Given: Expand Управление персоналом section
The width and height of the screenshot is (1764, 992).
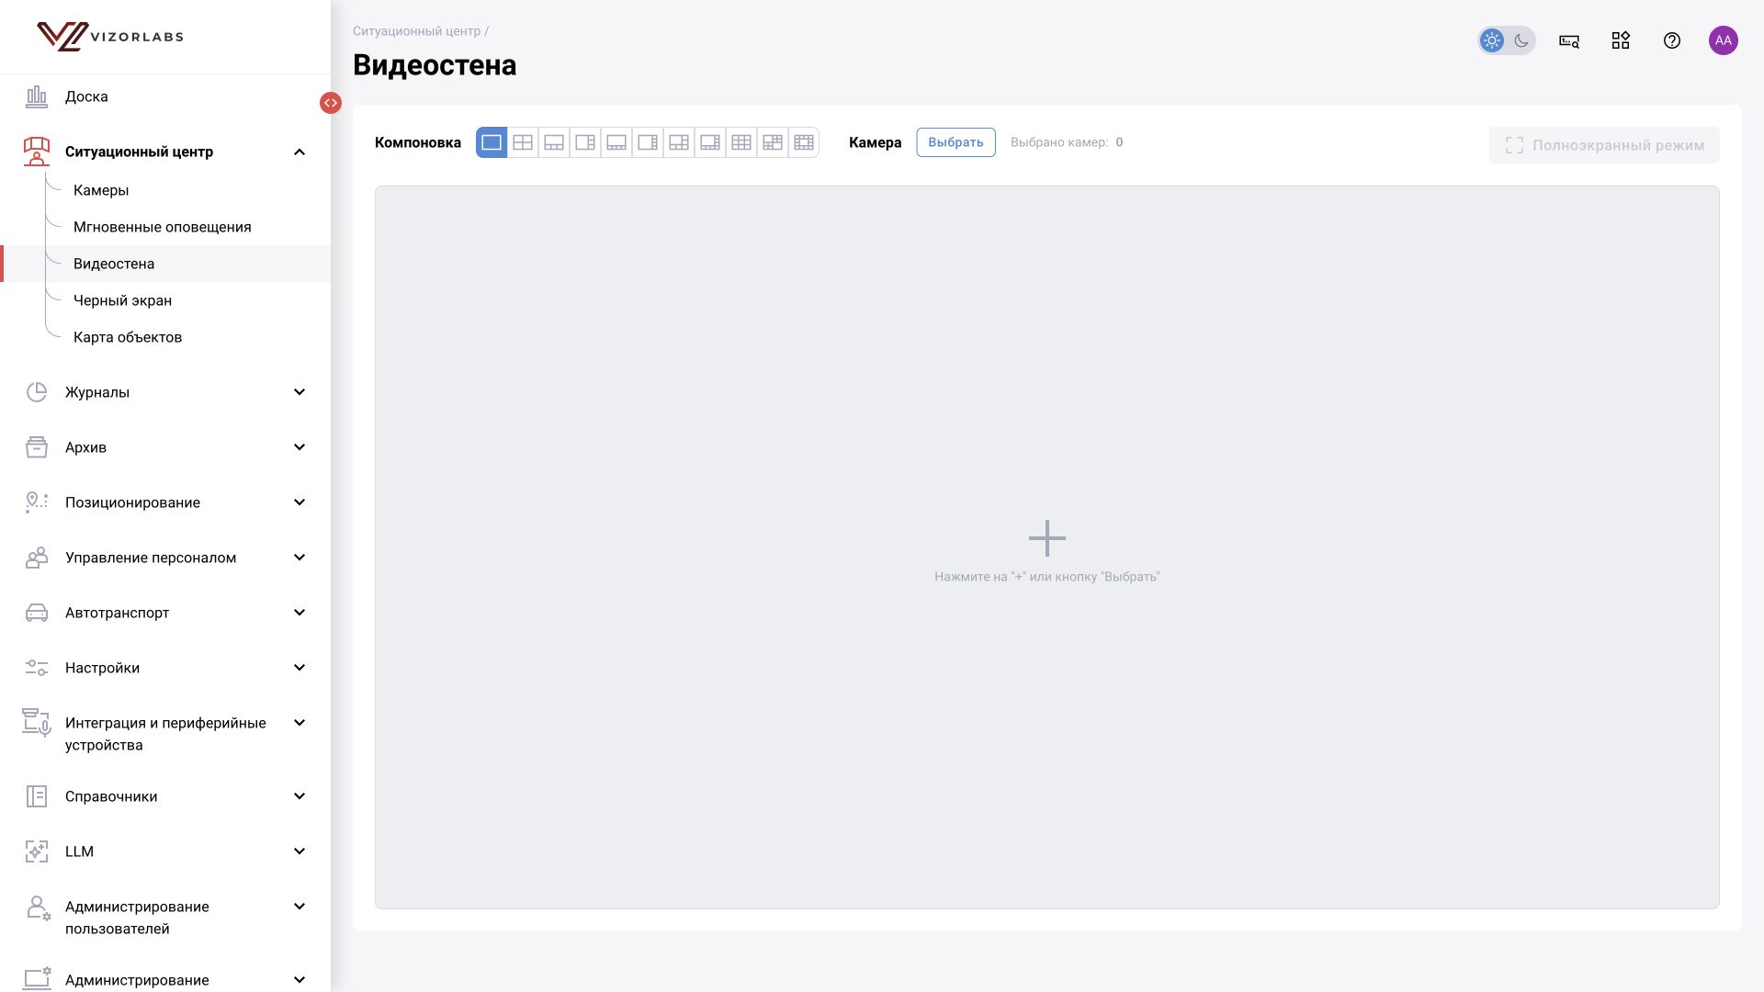Looking at the screenshot, I should pyautogui.click(x=300, y=558).
